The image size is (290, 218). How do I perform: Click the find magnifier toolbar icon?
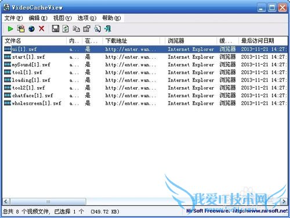[97, 29]
